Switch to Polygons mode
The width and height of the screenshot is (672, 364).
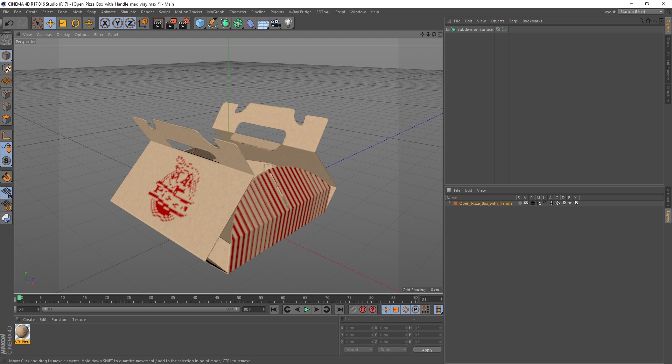(6, 119)
